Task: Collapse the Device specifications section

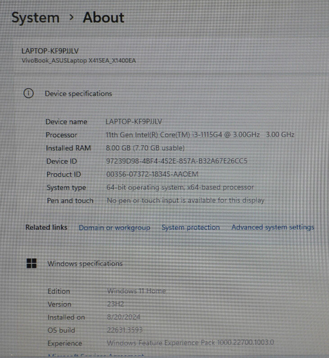Action: coord(78,94)
